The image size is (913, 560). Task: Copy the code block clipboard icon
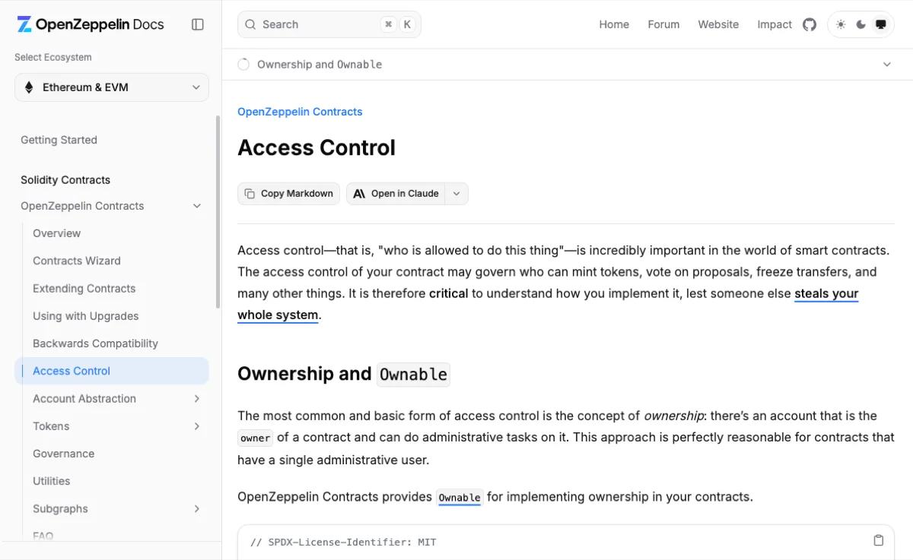point(879,541)
